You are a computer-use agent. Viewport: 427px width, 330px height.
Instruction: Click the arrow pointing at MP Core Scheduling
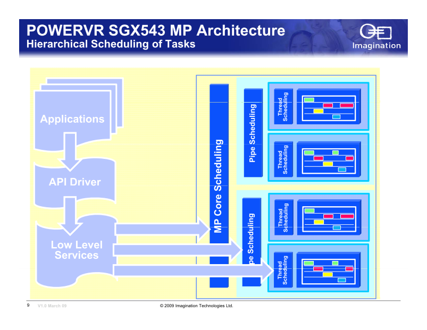(x=163, y=229)
